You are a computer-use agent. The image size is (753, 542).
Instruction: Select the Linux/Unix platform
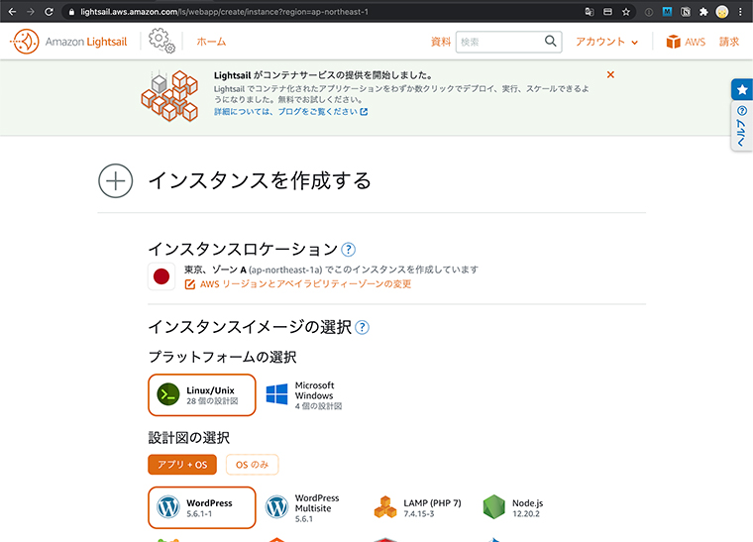point(202,395)
